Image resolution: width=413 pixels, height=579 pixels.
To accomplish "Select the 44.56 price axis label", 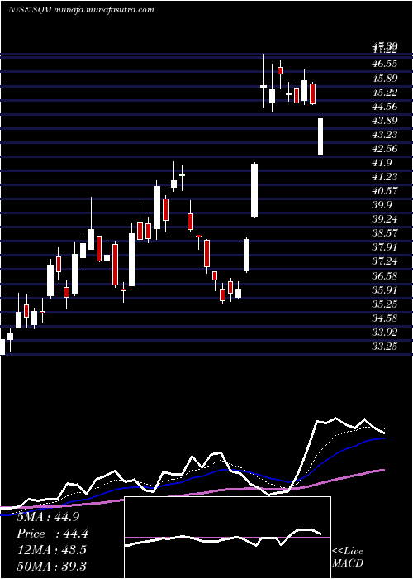I will click(385, 107).
